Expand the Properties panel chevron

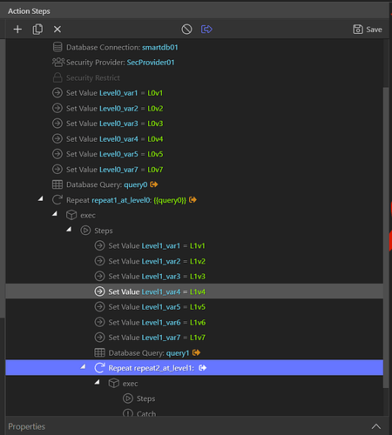376,426
